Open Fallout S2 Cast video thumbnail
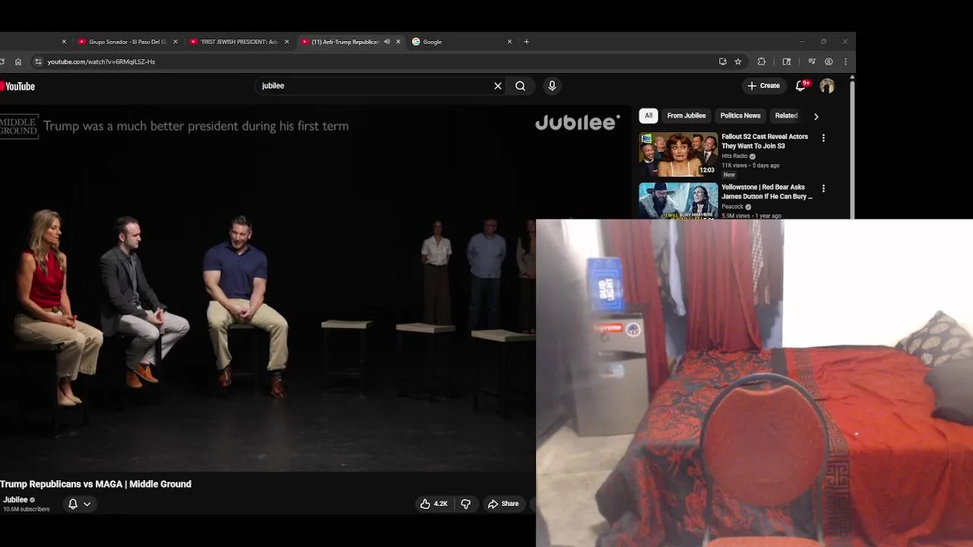This screenshot has width=973, height=547. pyautogui.click(x=678, y=155)
